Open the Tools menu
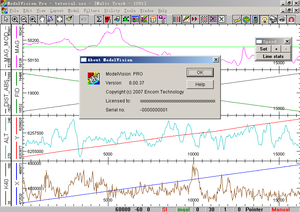Image resolution: width=300 pixels, height=212 pixels. click(130, 11)
